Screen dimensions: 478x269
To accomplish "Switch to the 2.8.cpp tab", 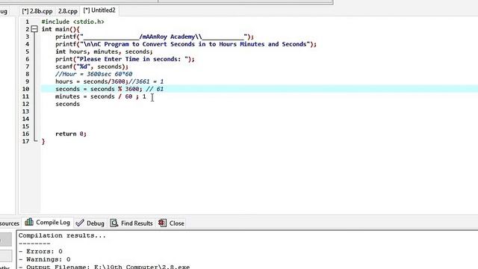I will (x=68, y=11).
